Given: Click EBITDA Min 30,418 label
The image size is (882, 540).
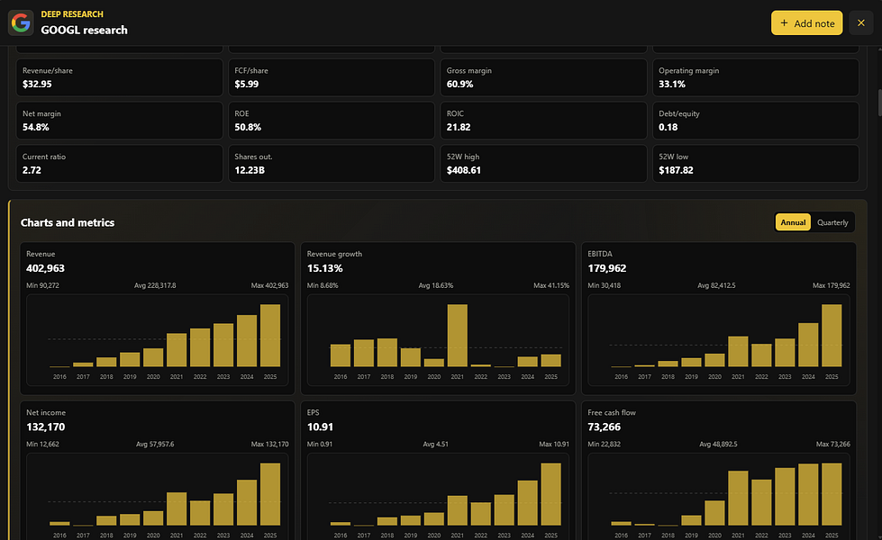Looking at the screenshot, I should click(605, 285).
